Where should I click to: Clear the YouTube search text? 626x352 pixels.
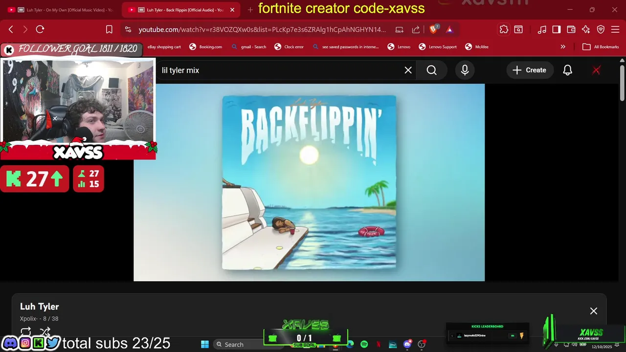(x=408, y=70)
